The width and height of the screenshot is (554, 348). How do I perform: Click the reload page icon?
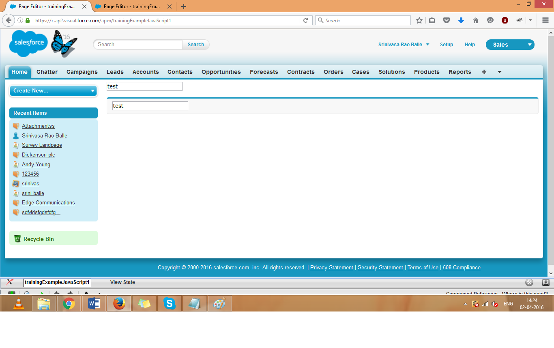click(x=305, y=20)
